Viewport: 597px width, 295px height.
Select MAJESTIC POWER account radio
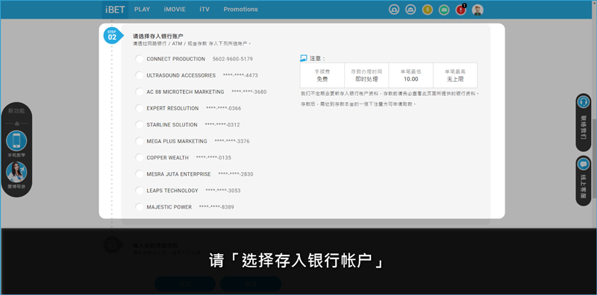(140, 207)
